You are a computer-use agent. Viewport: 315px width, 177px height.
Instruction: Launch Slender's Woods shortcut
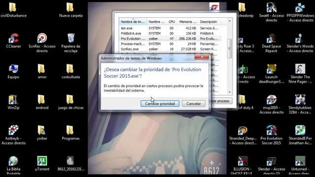(300, 38)
